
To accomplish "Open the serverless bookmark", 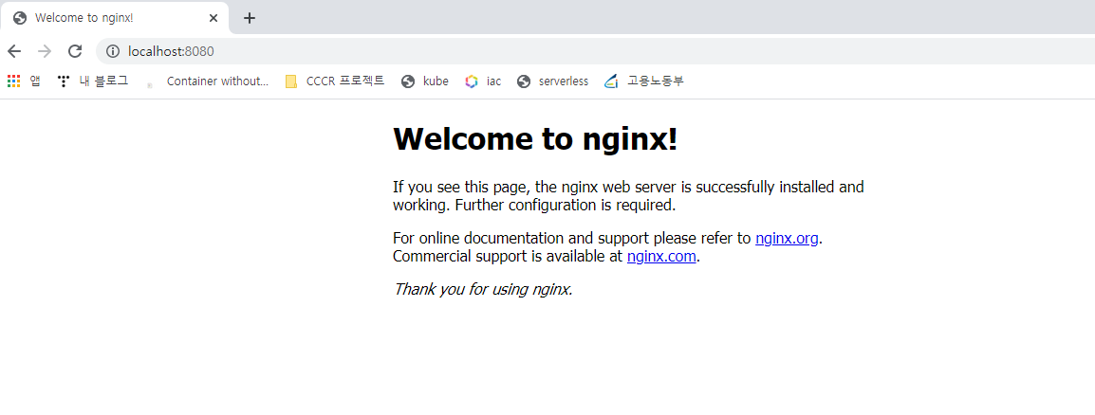I will (552, 81).
